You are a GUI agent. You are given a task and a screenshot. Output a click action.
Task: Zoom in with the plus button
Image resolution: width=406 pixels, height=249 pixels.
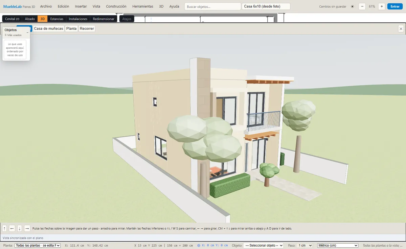pos(382,6)
